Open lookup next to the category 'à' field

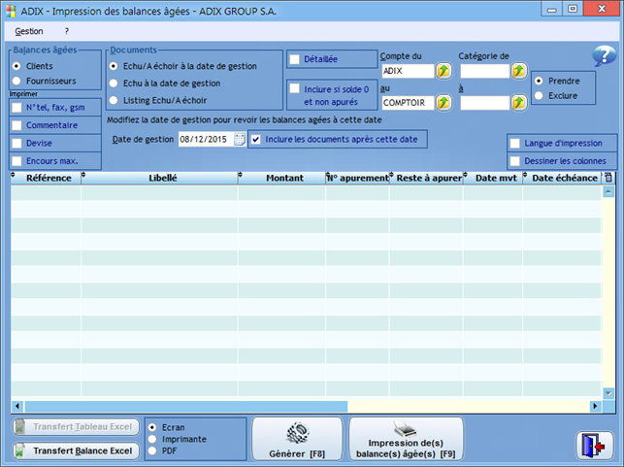pos(519,102)
